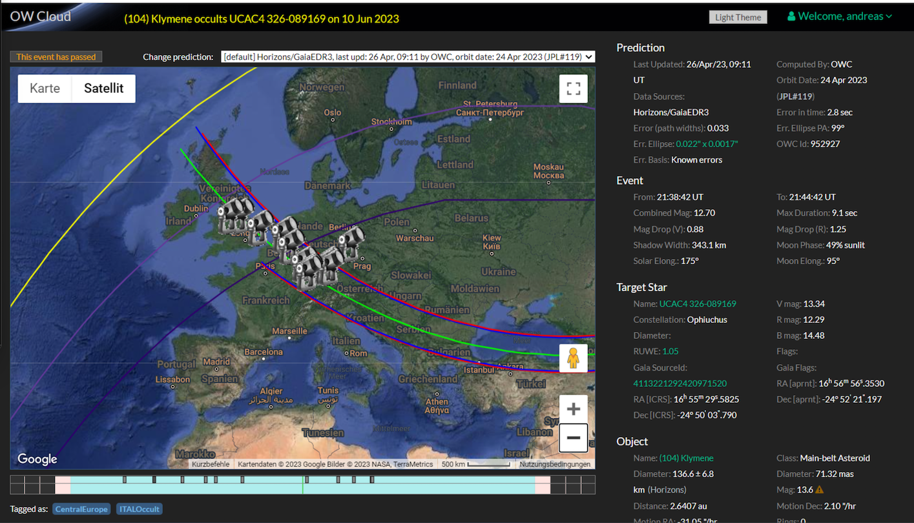Viewport: 914px width, 523px height.
Task: Click the Street View pegman icon
Action: pos(573,358)
